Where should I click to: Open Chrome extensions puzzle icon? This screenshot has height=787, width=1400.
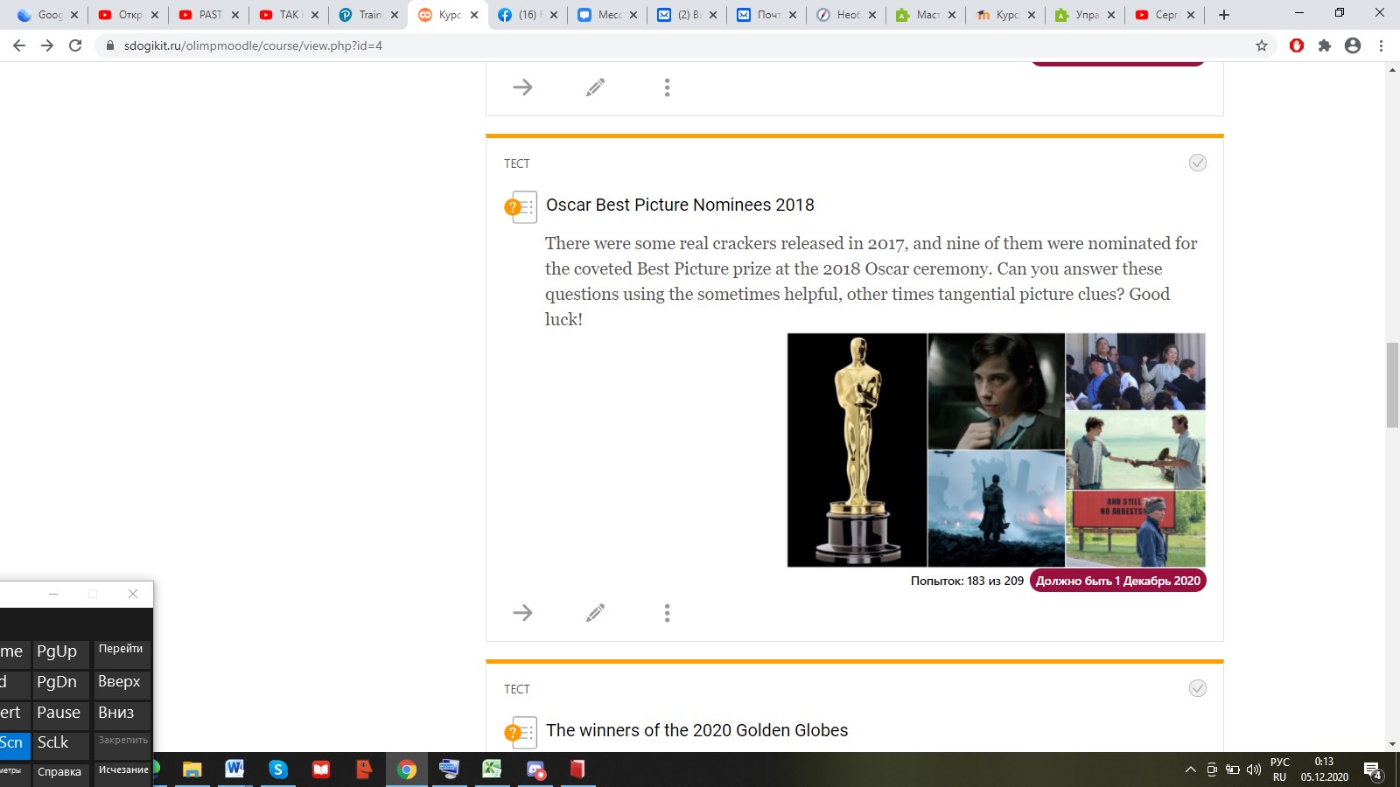pyautogui.click(x=1325, y=45)
